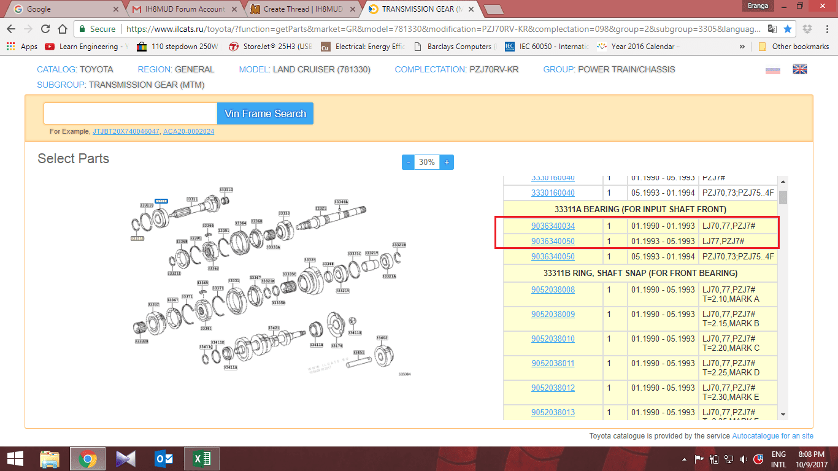Increase diagram zoom with plus button

pos(447,163)
